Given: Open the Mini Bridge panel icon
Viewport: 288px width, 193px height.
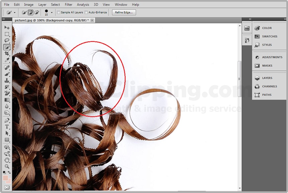Looking at the screenshot, I should (247, 28).
